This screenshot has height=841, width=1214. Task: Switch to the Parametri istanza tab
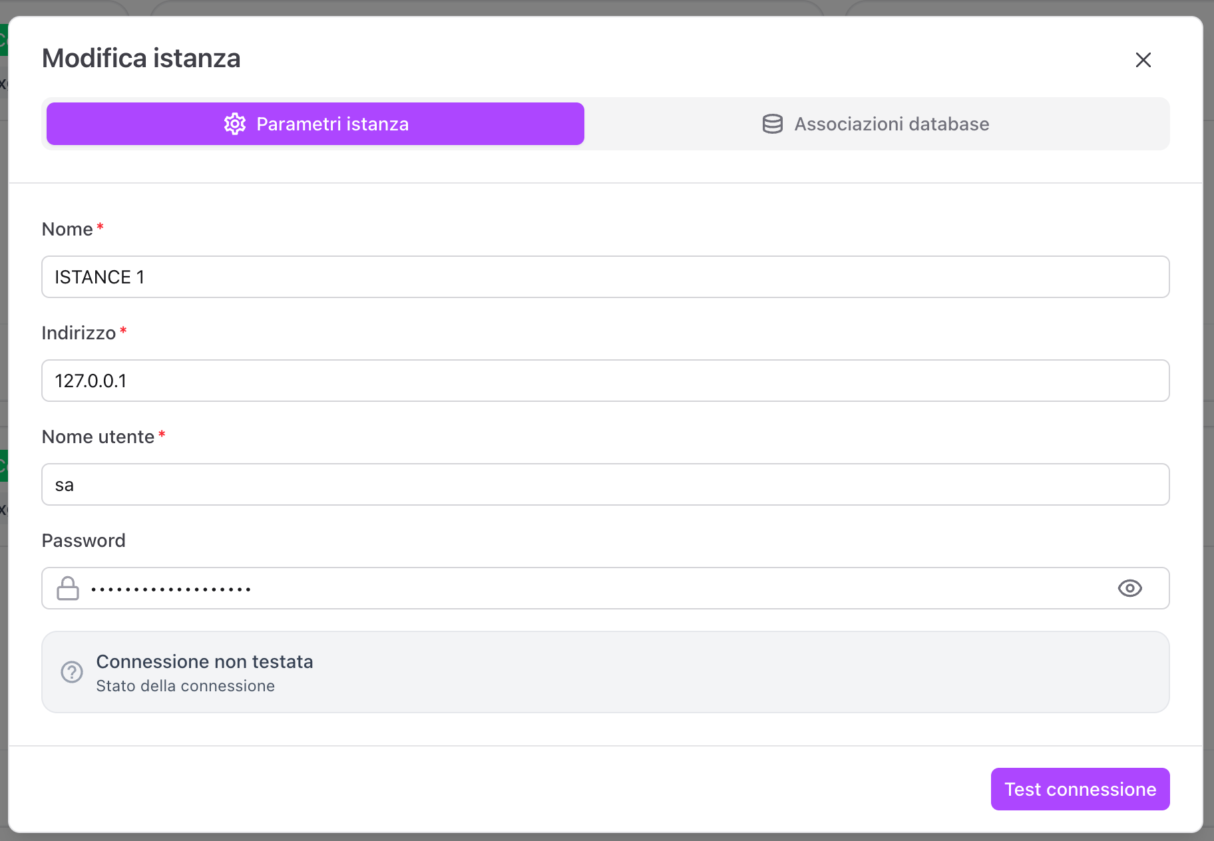[315, 124]
